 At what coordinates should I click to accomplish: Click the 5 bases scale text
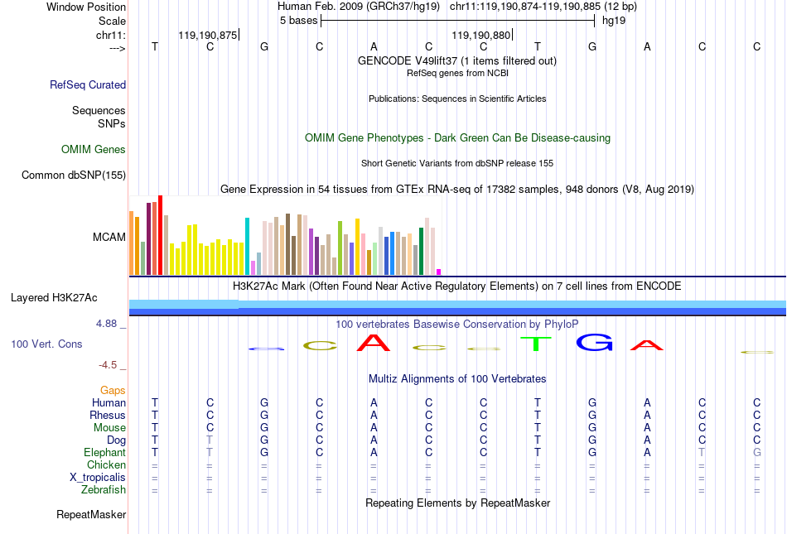tap(298, 21)
